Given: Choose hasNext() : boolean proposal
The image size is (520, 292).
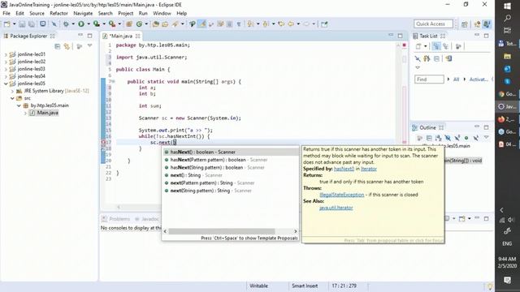Looking at the screenshot, I should [231, 152].
